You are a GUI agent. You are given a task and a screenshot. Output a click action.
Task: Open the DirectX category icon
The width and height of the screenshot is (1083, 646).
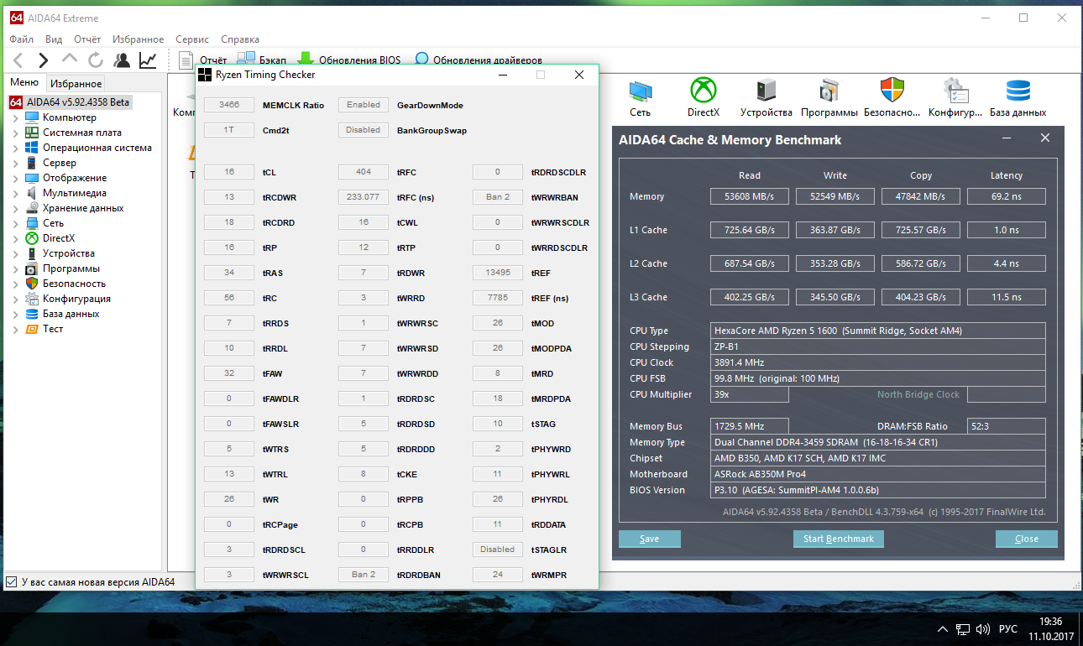tap(703, 96)
